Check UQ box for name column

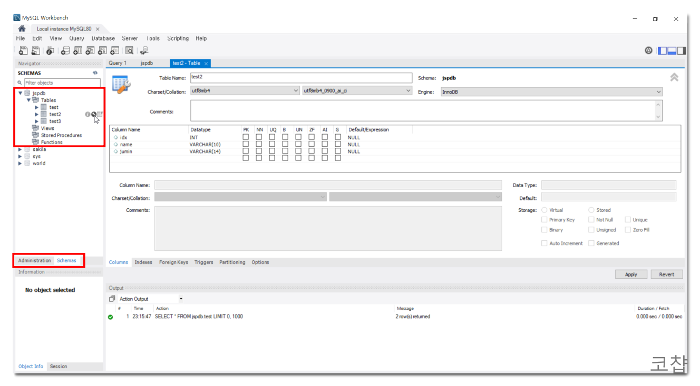pos(272,144)
